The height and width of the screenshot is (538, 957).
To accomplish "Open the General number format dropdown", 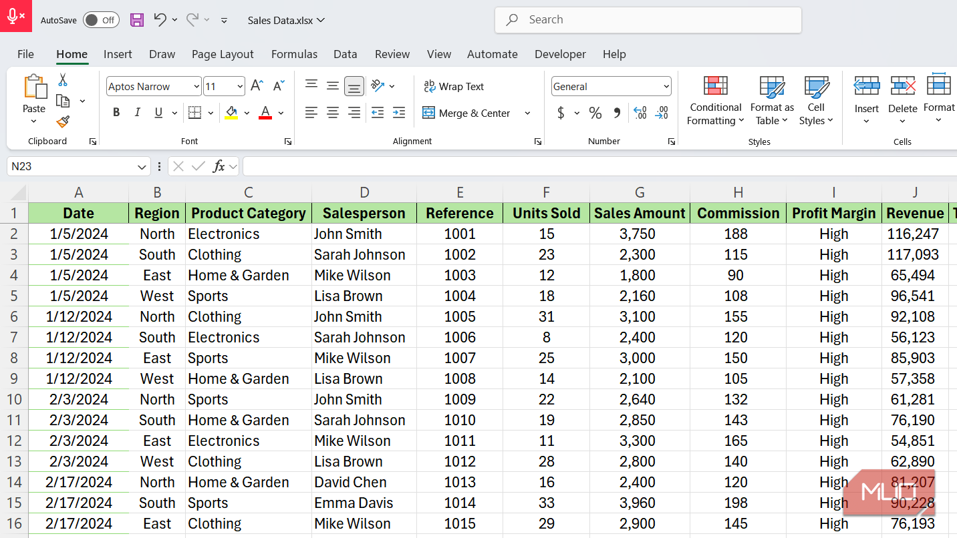I will coord(666,86).
